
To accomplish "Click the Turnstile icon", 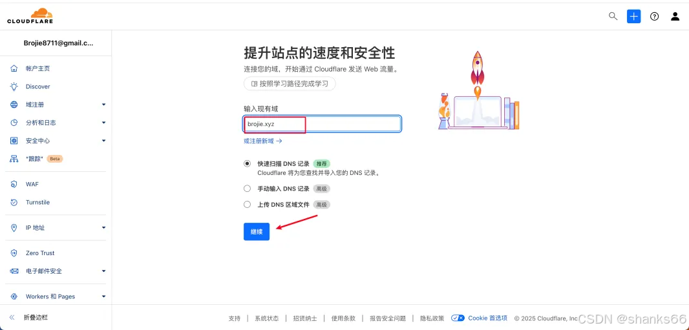I will tap(14, 202).
